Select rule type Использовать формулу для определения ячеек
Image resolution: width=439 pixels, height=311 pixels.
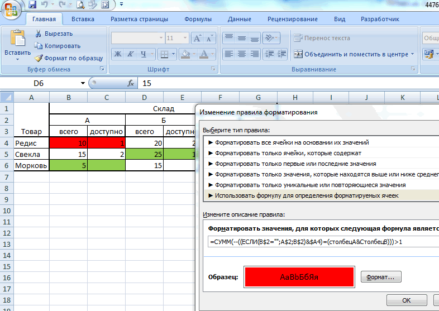tap(321, 195)
